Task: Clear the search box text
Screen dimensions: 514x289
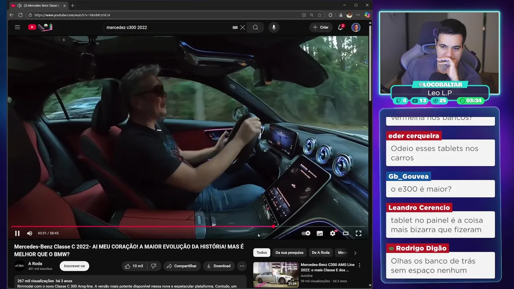Action: pos(243,27)
